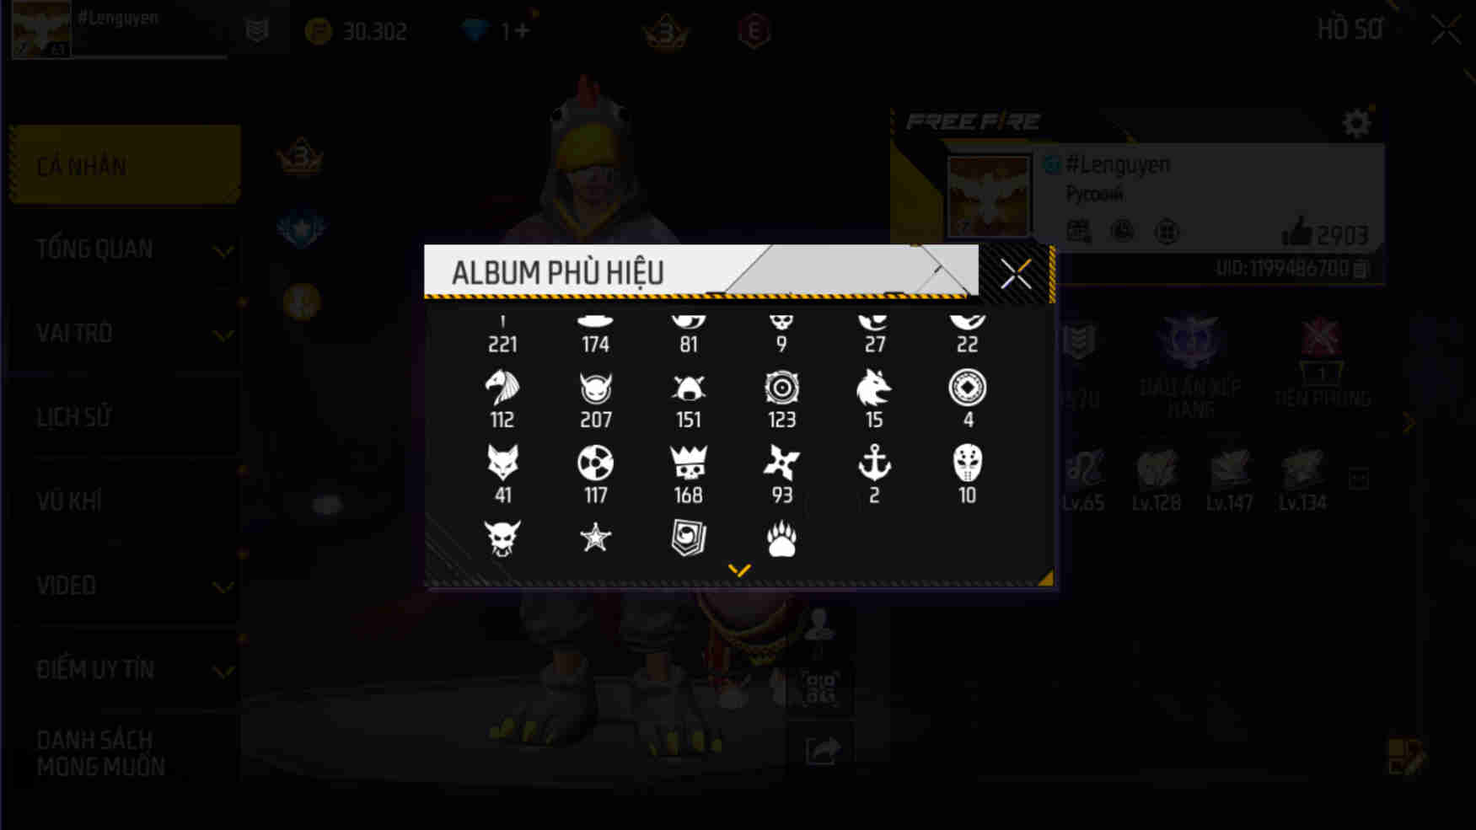Expand more badges with yellow down chevron
The width and height of the screenshot is (1476, 830).
739,570
